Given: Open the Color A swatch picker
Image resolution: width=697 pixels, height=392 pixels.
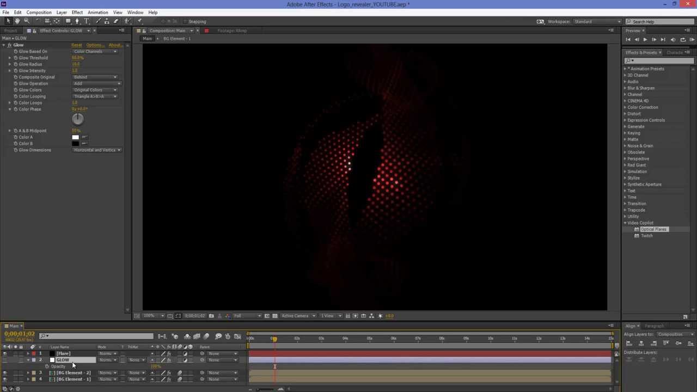Looking at the screenshot, I should tap(76, 137).
